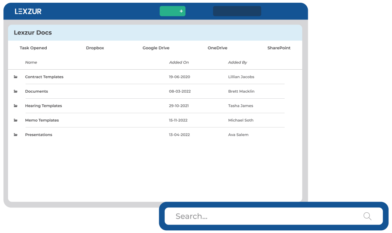Click the Contract Templates folder icon
The width and height of the screenshot is (392, 233).
click(16, 77)
